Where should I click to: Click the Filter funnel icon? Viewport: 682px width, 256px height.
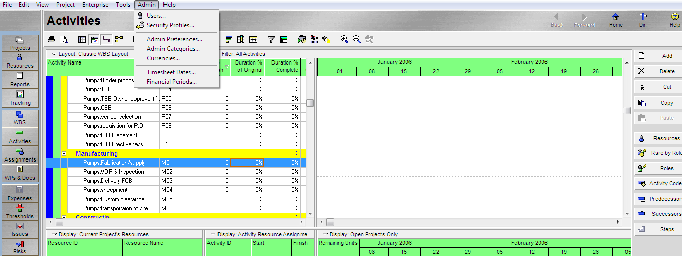pos(271,39)
